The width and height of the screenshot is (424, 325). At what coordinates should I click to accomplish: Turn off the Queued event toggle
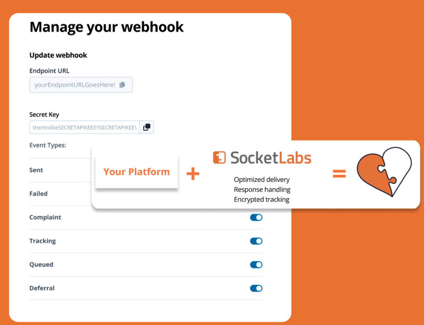point(256,265)
